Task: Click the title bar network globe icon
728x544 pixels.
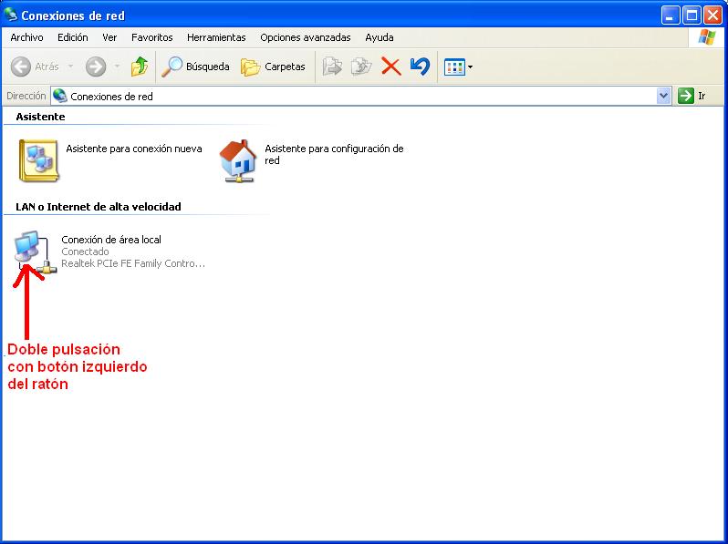Action: [x=10, y=15]
